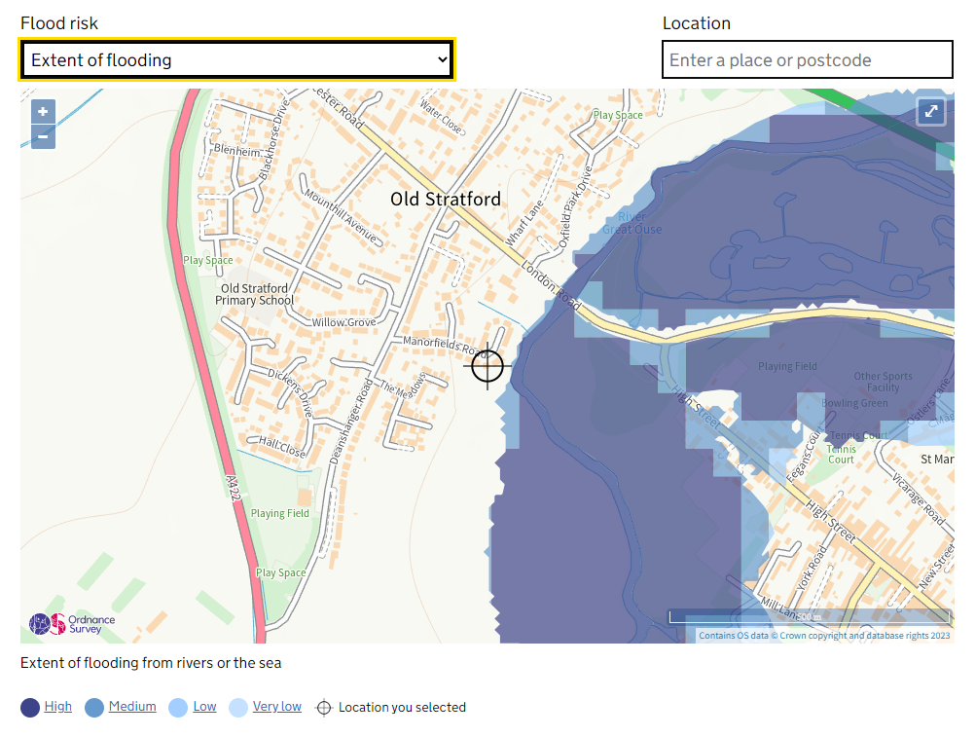Zoom out using the minus button
The height and width of the screenshot is (737, 975).
point(43,137)
